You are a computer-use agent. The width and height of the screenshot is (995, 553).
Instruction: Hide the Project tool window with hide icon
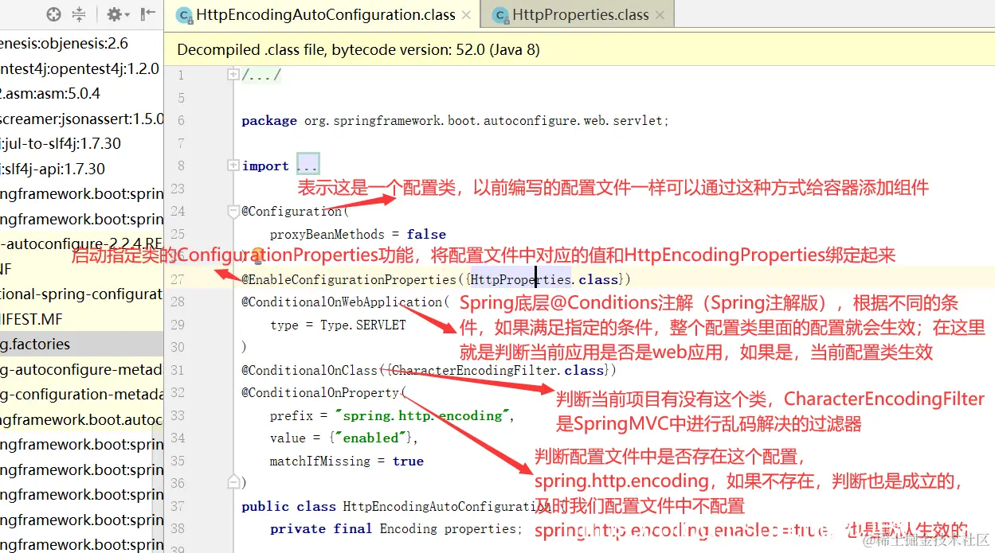[x=147, y=14]
